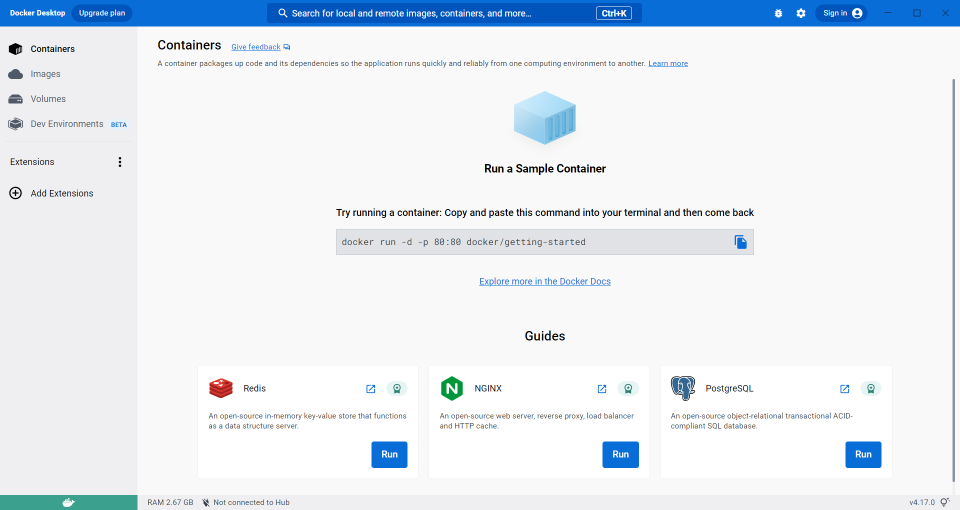Select Dev Environments in sidebar

[67, 124]
